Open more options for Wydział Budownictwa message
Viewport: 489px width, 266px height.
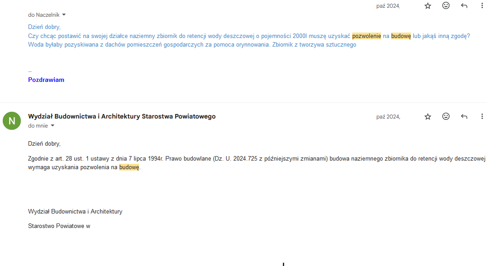(482, 117)
